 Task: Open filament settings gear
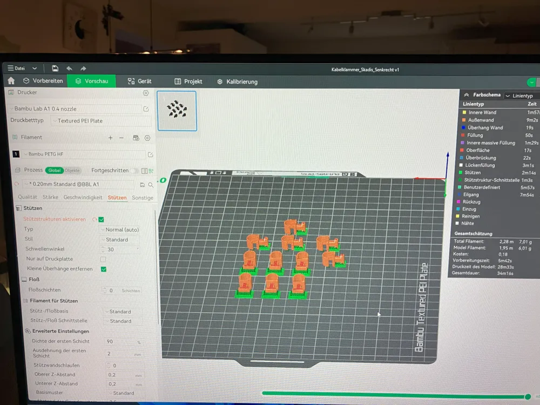click(x=147, y=138)
